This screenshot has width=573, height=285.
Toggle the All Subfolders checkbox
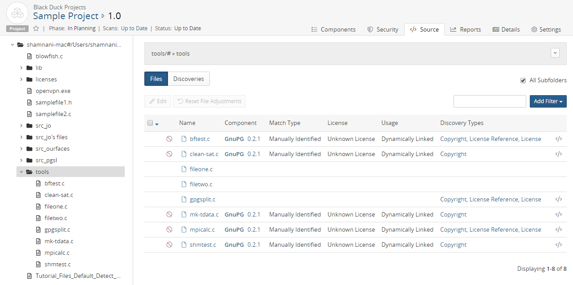coord(523,80)
